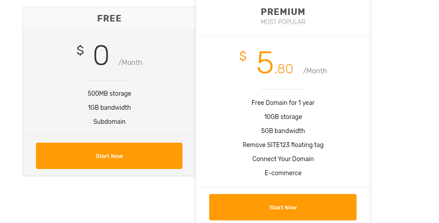
Task: Click Free Domain for 1 year
Action: (283, 103)
